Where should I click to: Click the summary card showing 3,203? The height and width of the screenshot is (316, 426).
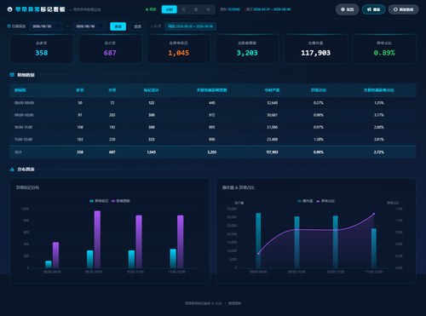click(x=247, y=49)
